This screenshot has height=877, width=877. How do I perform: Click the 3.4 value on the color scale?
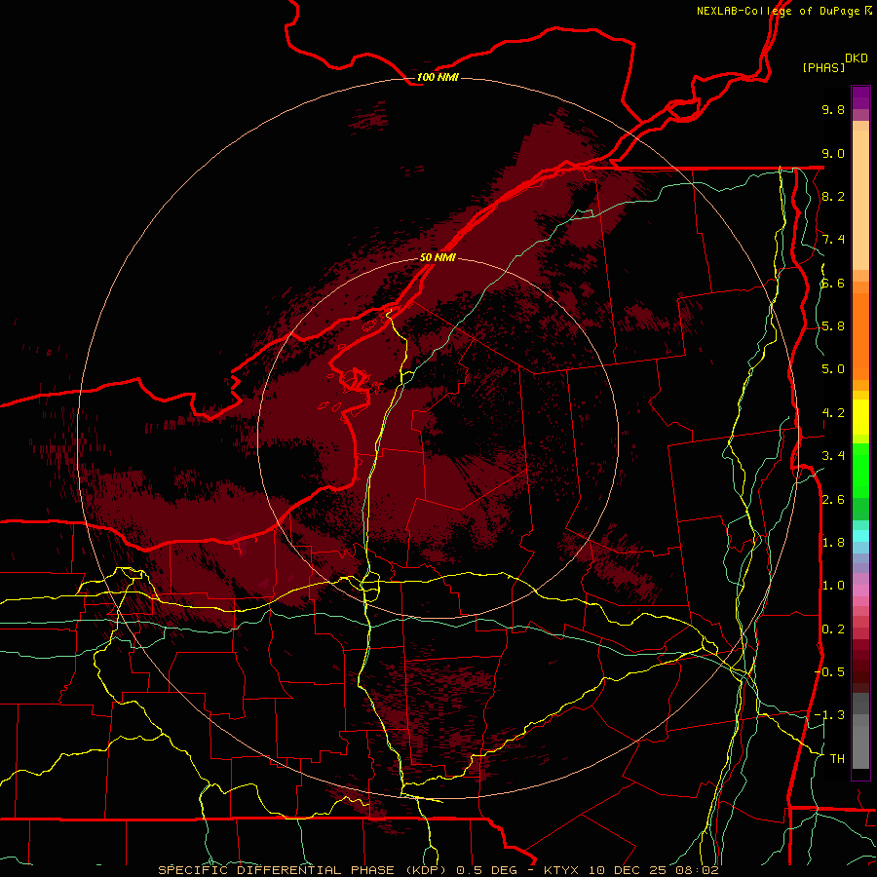833,456
